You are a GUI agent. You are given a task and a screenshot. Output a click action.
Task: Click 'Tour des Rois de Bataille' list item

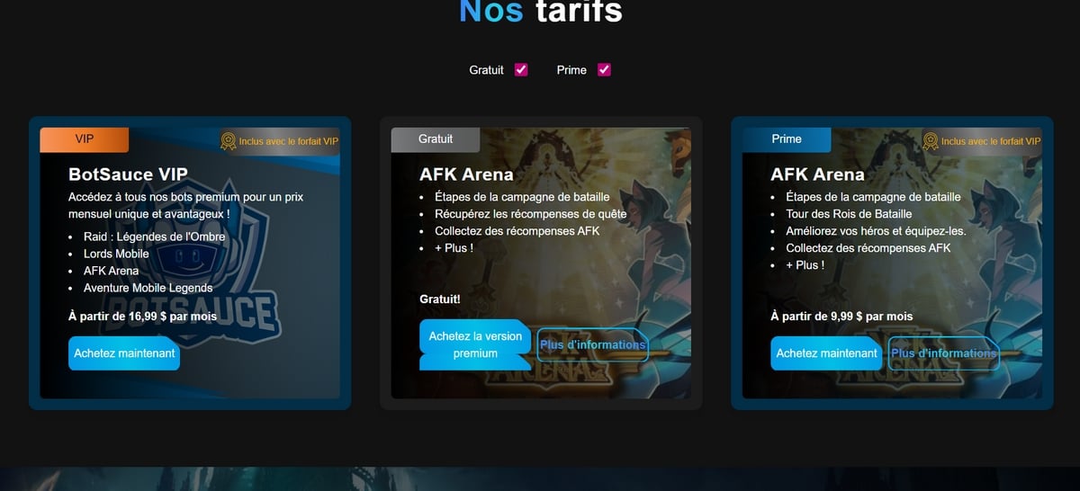(849, 214)
